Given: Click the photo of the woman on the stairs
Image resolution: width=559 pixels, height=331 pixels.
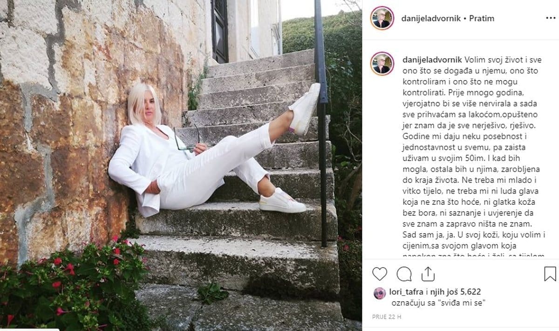Looking at the screenshot, I should [x=181, y=165].
